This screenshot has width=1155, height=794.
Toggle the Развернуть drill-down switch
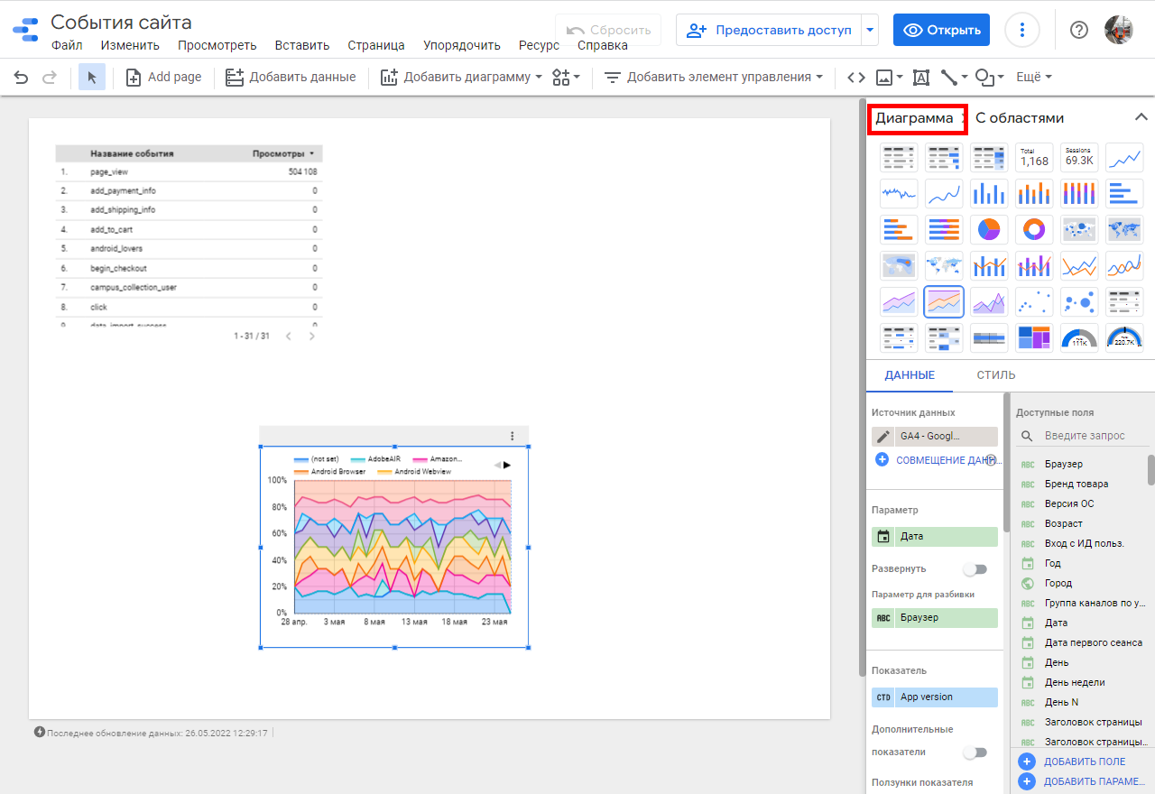tap(975, 569)
